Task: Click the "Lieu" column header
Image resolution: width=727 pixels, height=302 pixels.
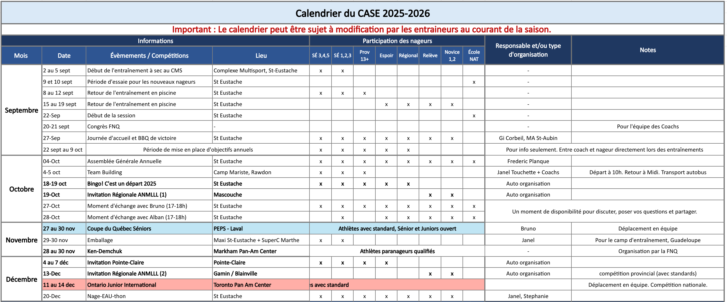Action: [261, 56]
